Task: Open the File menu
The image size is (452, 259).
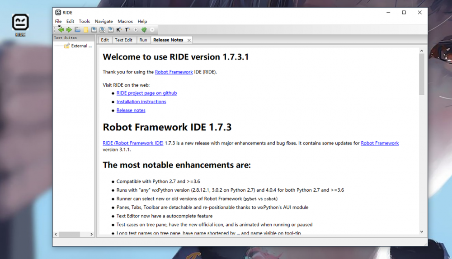Action: coord(58,21)
